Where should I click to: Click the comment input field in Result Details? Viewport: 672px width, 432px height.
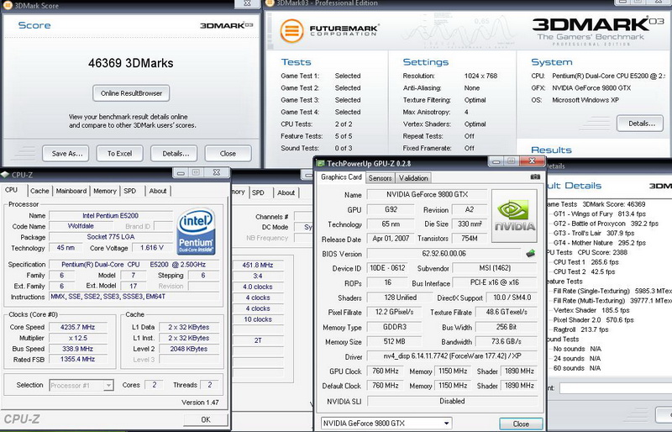(616, 387)
